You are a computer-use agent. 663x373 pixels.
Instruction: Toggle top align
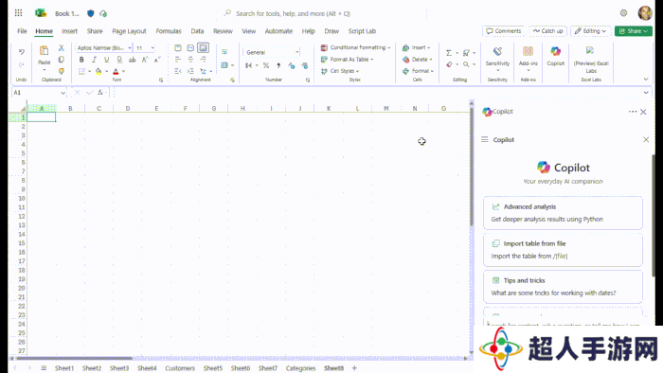(178, 47)
